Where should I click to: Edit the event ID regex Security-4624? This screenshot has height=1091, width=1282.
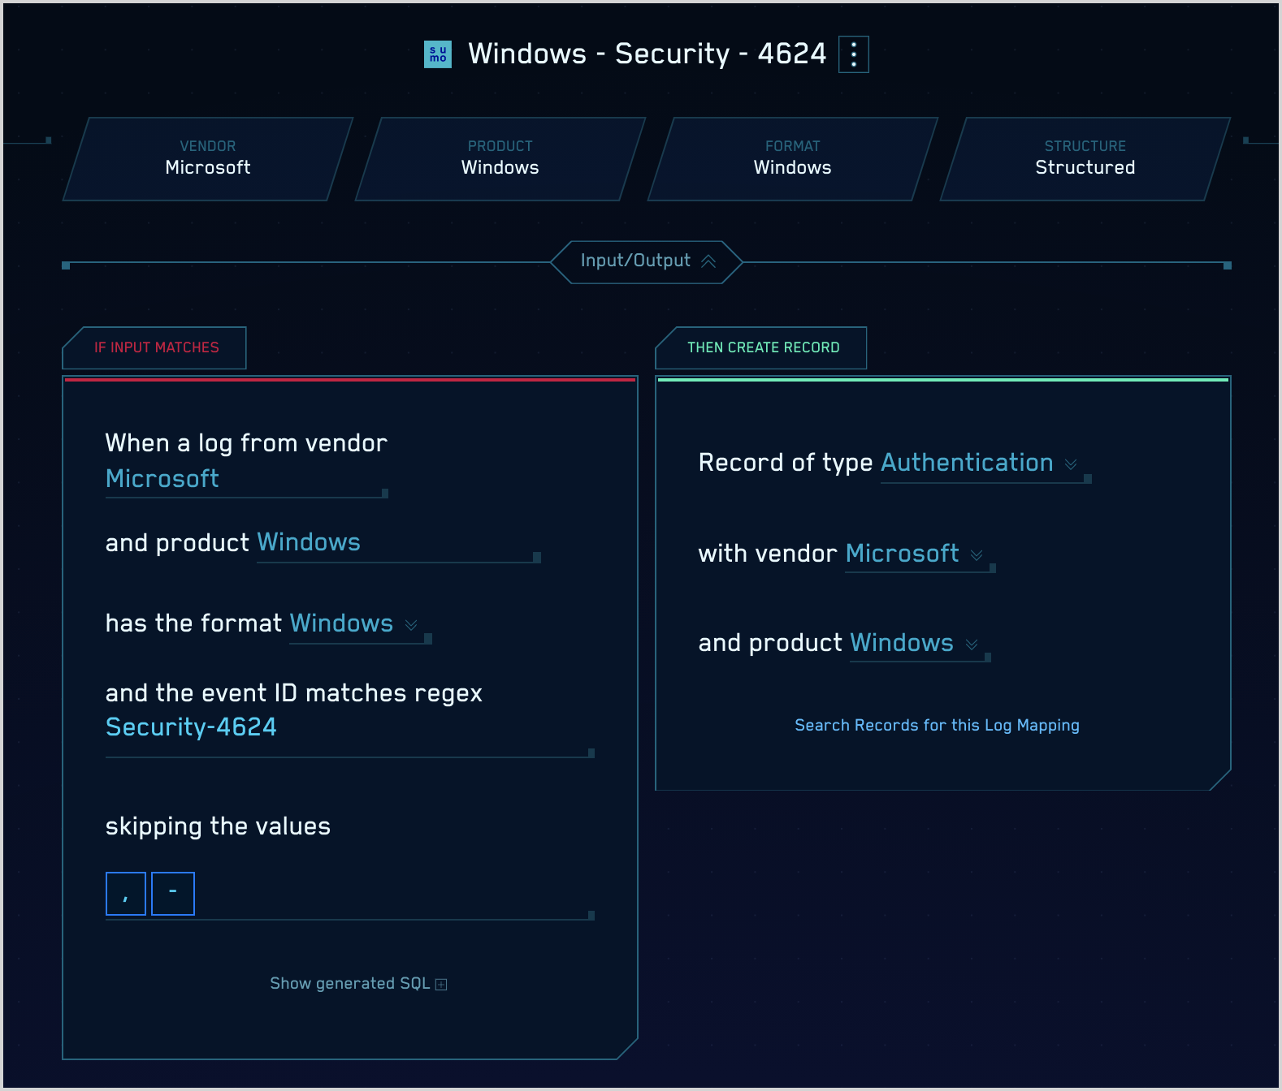[191, 727]
